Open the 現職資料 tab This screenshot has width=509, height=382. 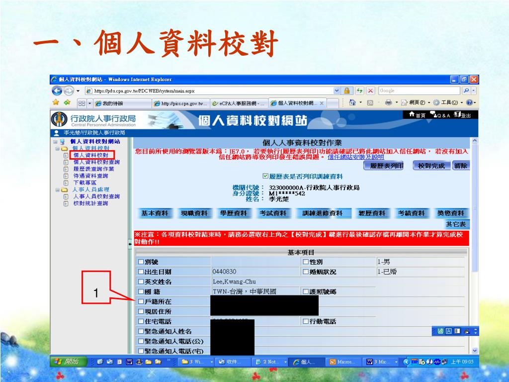(194, 213)
